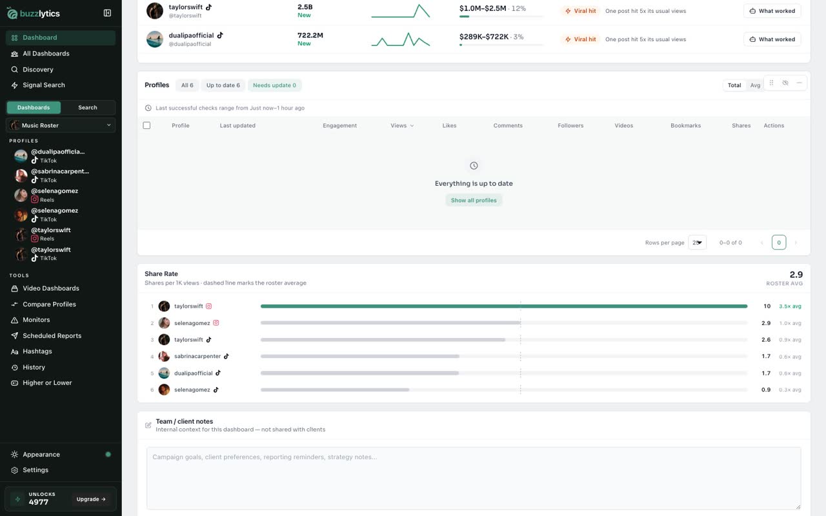Collapse the sidebar using the panel icon
The height and width of the screenshot is (516, 826).
coord(107,13)
